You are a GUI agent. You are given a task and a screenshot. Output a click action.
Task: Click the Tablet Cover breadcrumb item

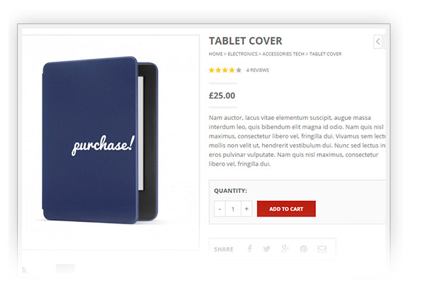coord(325,54)
